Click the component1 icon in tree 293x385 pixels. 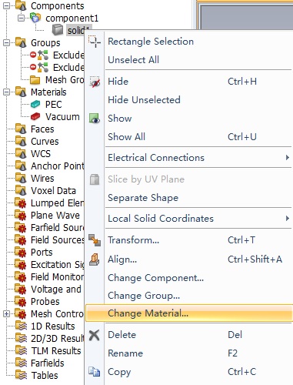[35, 18]
